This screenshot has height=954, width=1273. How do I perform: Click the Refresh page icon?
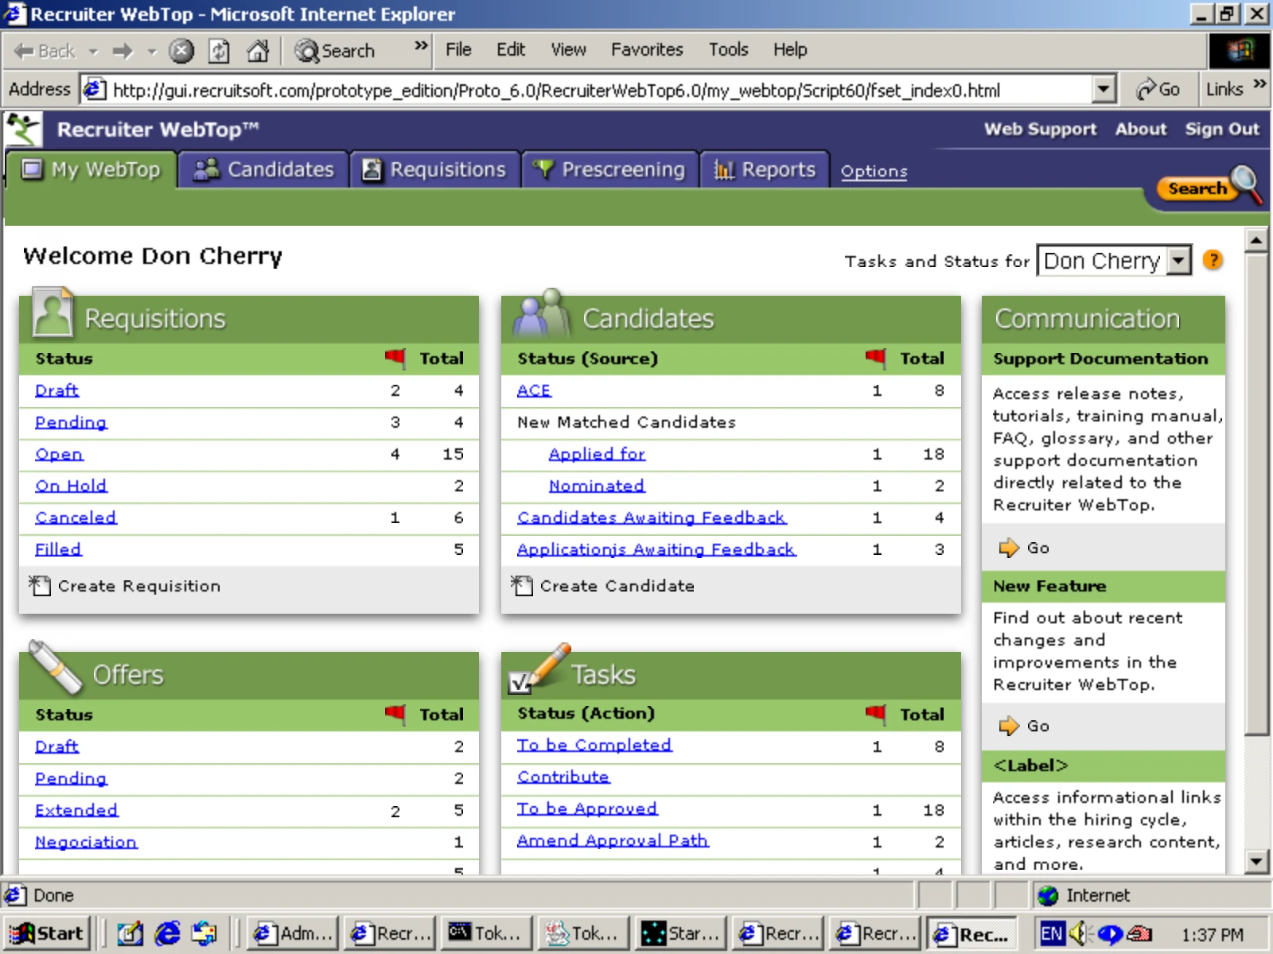(219, 51)
